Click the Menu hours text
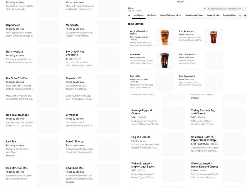250x188 pixels. click(x=134, y=11)
